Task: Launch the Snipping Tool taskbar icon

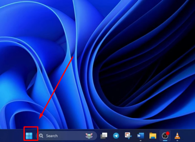Action: [128, 136]
